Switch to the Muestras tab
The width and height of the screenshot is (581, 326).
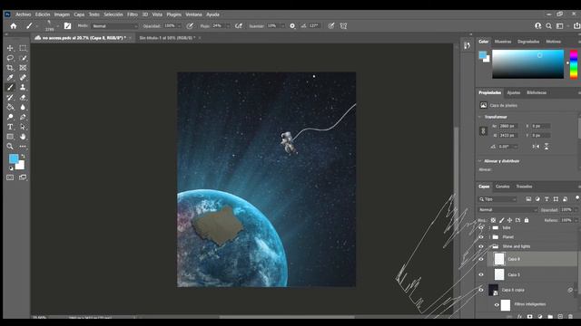(503, 42)
